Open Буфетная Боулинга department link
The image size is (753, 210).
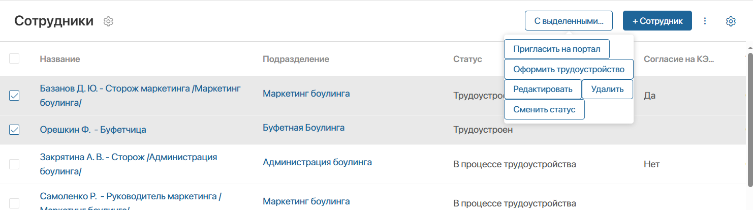tap(303, 128)
